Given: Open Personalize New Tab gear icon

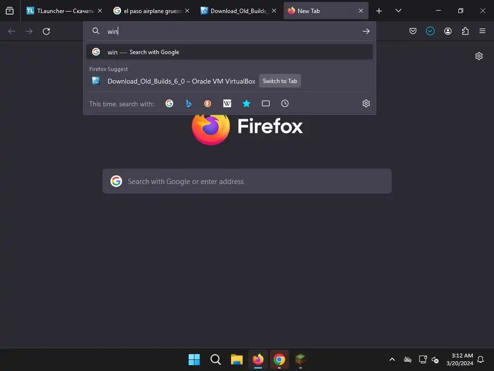Looking at the screenshot, I should click(x=479, y=56).
